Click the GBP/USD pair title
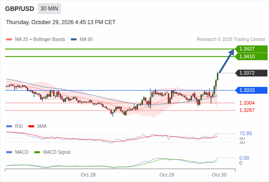 (x=20, y=9)
